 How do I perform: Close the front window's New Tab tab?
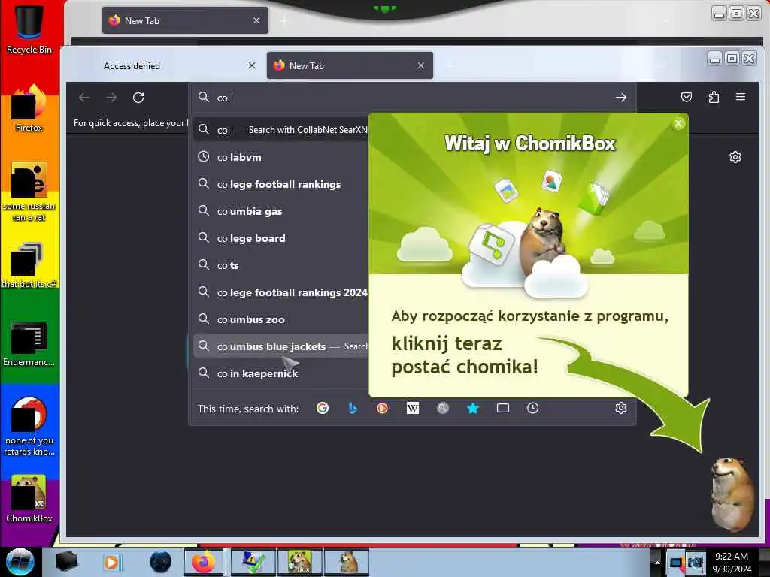tap(421, 65)
